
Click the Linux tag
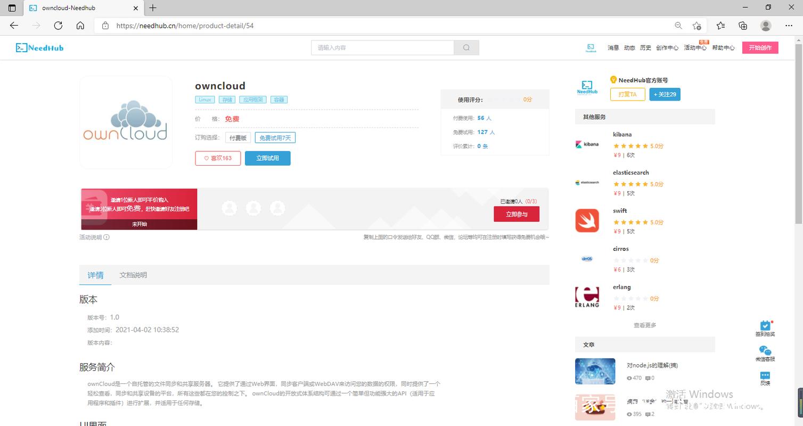click(x=205, y=100)
